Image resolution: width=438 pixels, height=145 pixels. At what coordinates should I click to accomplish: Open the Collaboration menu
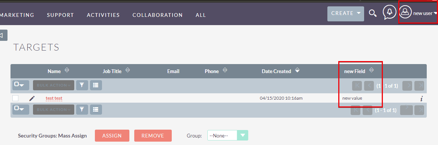157,15
